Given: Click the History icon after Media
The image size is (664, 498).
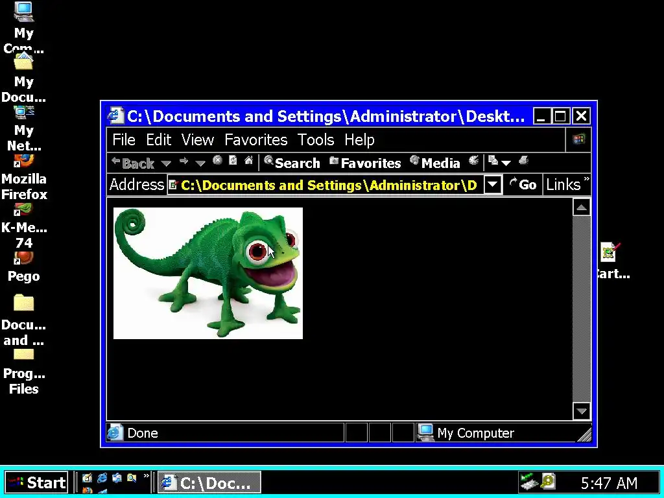Looking at the screenshot, I should point(474,161).
